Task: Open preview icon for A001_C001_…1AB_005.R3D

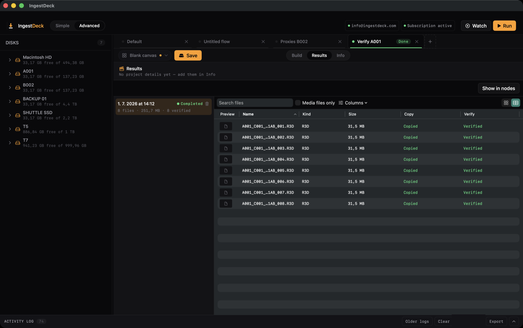Action: pyautogui.click(x=226, y=171)
